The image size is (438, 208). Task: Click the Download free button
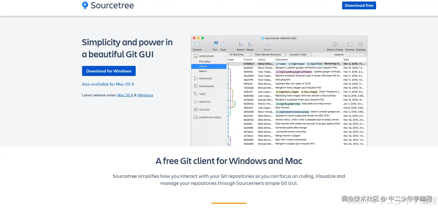pyautogui.click(x=359, y=5)
